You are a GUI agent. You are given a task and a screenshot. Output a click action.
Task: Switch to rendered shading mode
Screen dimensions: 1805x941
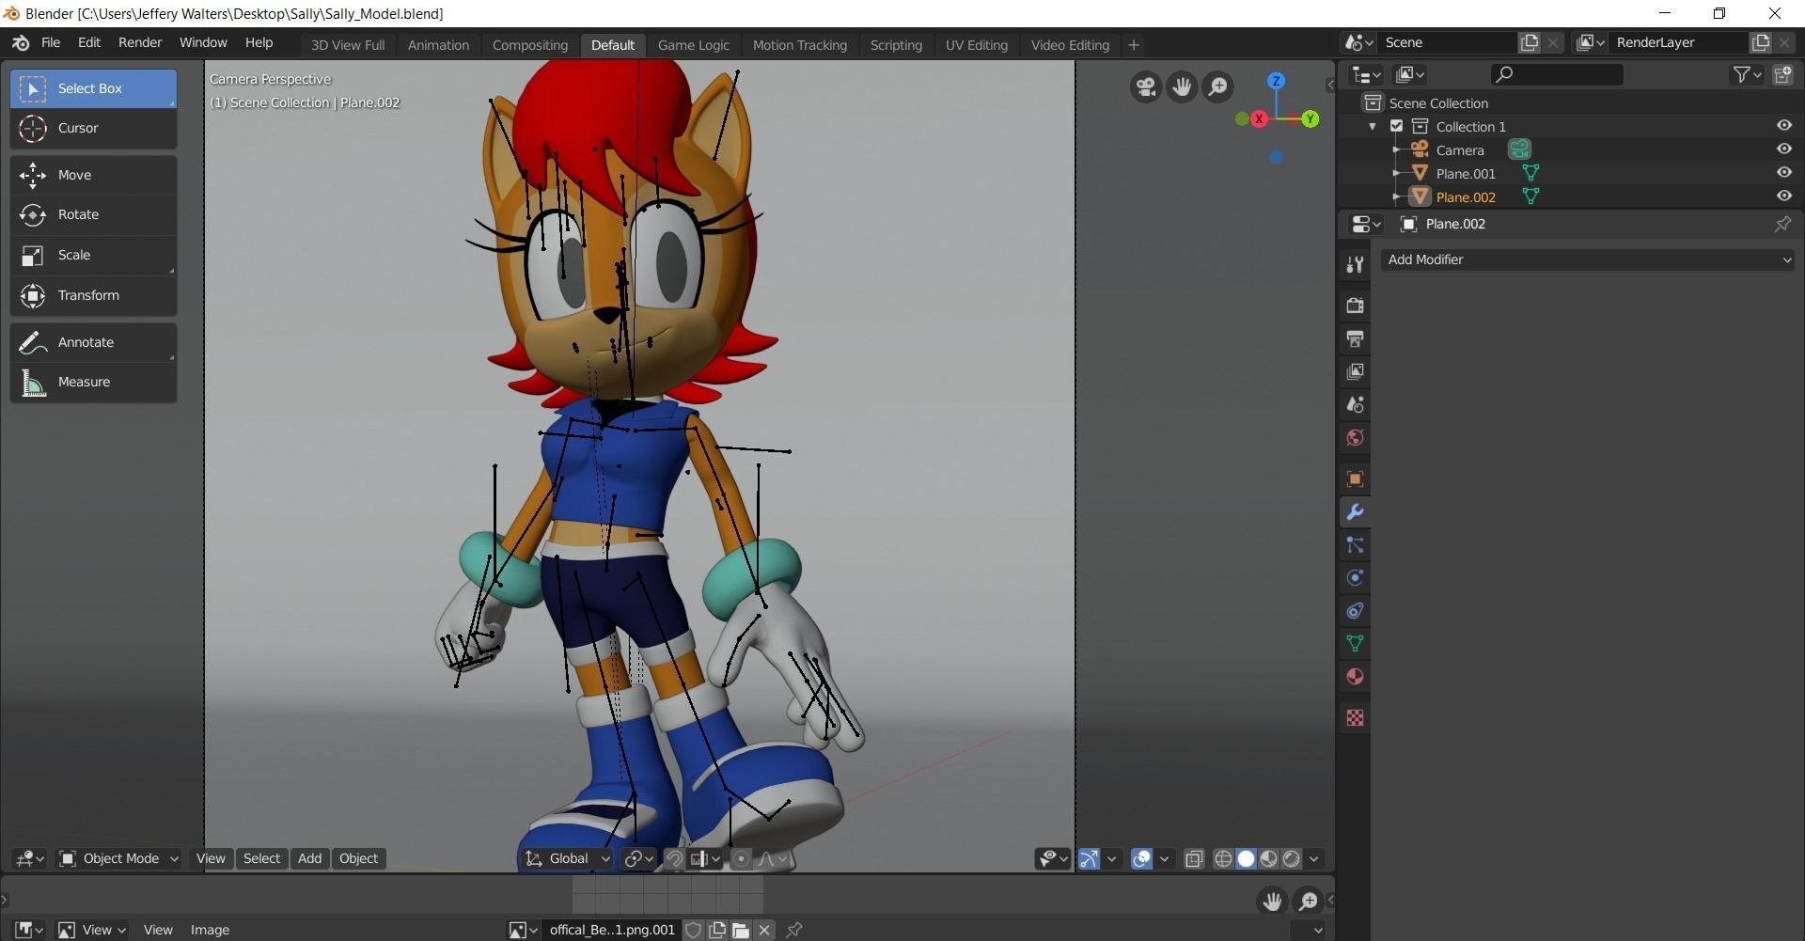click(x=1292, y=858)
